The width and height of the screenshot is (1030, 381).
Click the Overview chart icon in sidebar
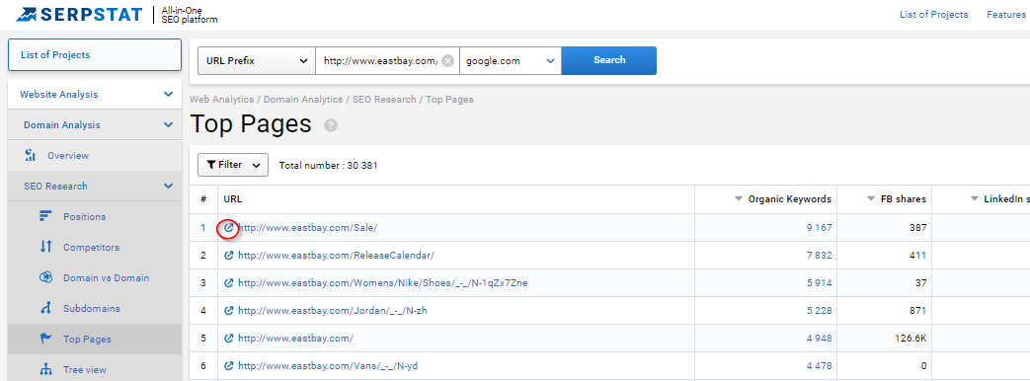click(30, 156)
